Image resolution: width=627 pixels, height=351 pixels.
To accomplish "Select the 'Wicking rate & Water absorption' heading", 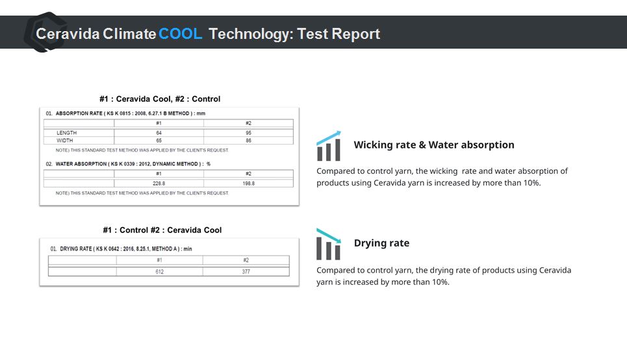I will coord(433,145).
